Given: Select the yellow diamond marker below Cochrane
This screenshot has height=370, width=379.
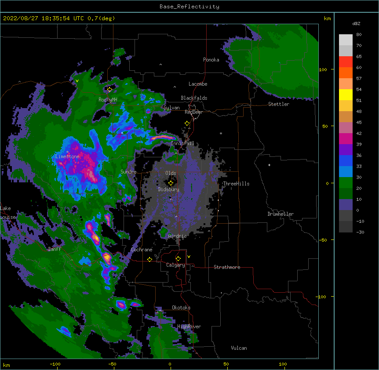Looking at the screenshot, I should tap(149, 259).
